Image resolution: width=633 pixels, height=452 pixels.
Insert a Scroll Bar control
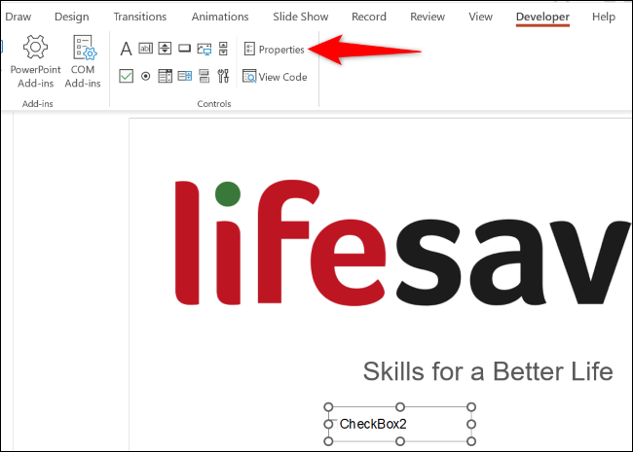coord(223,49)
